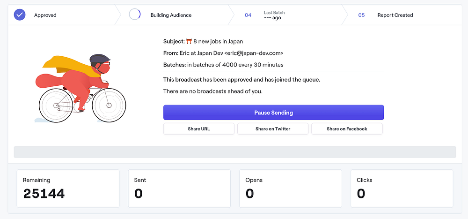Select the Approved step

tap(45, 15)
